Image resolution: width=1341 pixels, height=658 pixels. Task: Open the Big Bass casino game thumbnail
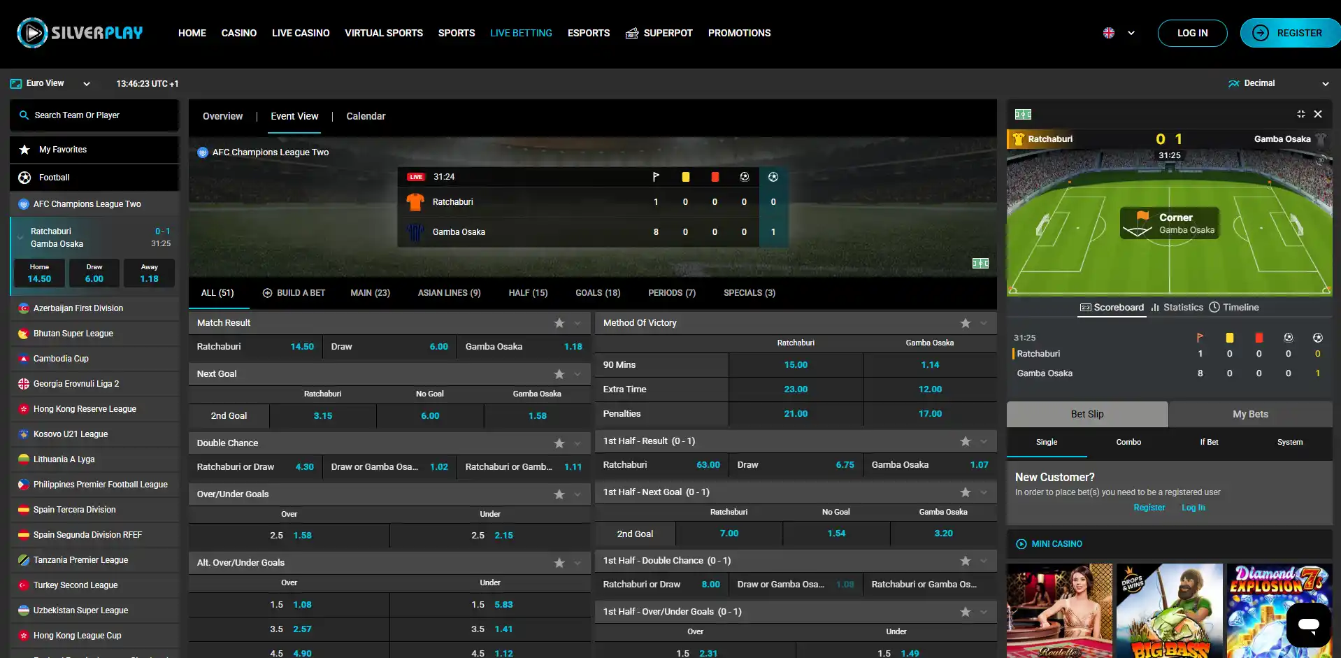tap(1170, 610)
